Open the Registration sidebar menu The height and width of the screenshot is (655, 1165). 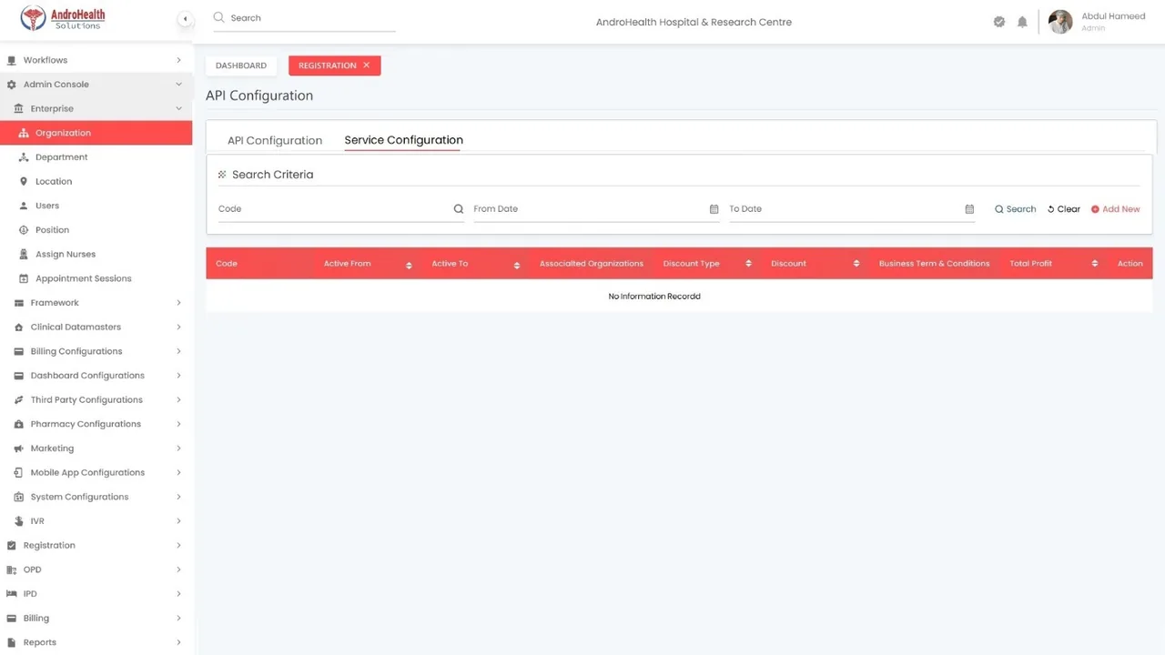(96, 546)
